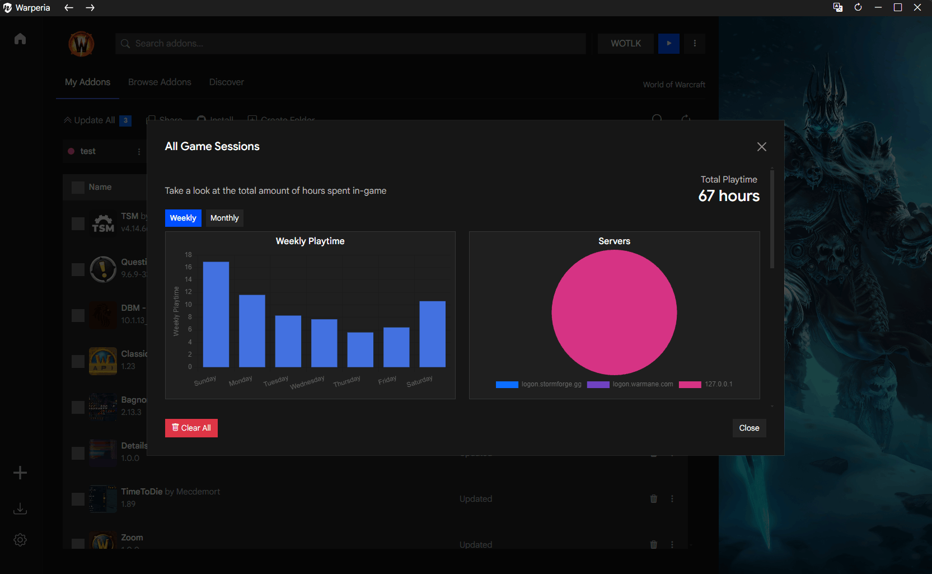This screenshot has width=932, height=574.
Task: Check the Classic API addon checkbox
Action: pyautogui.click(x=78, y=362)
